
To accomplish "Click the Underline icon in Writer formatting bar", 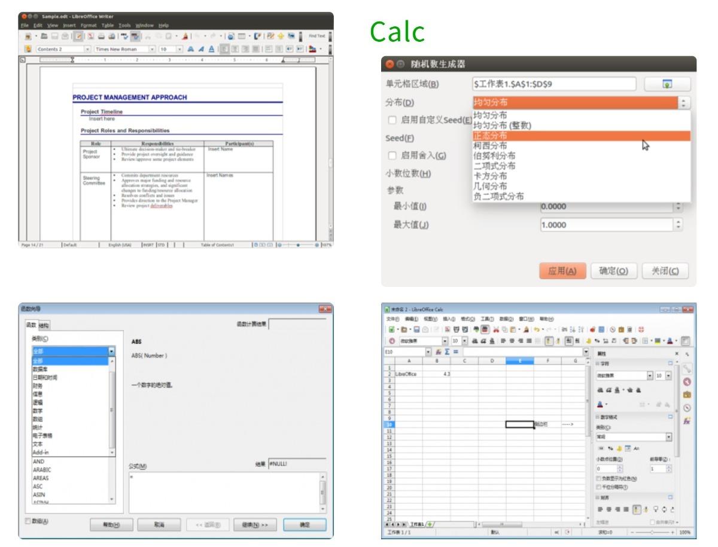I will point(212,49).
